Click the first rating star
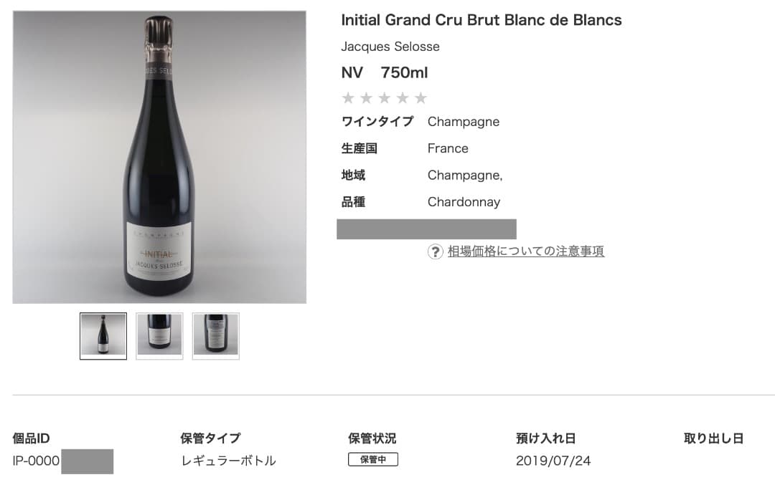This screenshot has height=480, width=775. (348, 98)
